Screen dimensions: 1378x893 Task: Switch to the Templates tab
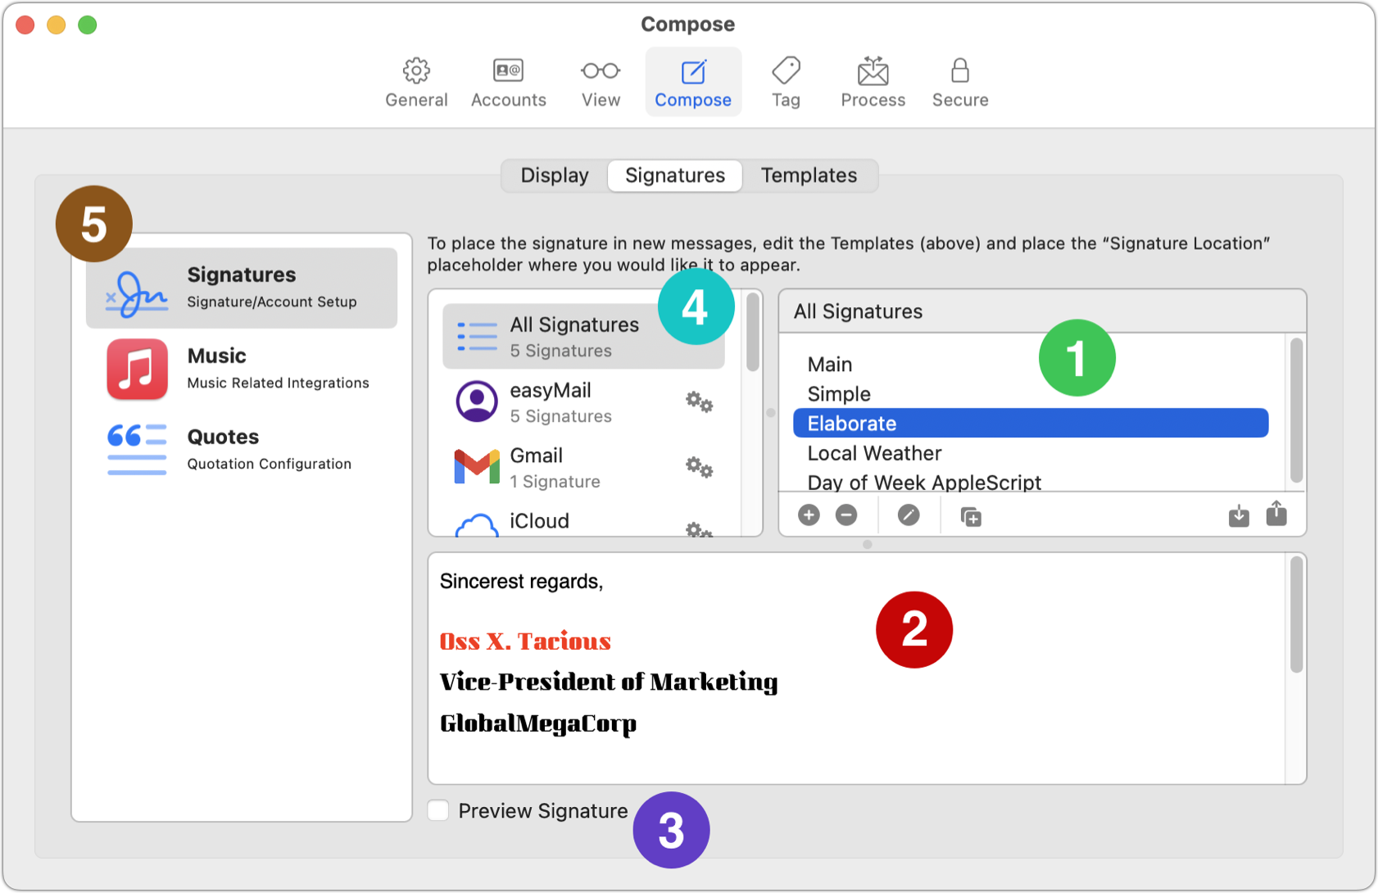pyautogui.click(x=809, y=175)
